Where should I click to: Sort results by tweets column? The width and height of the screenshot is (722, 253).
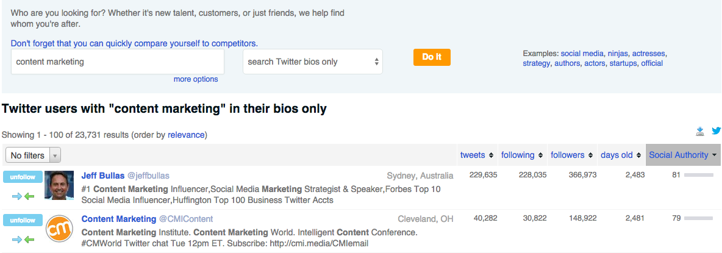click(476, 155)
